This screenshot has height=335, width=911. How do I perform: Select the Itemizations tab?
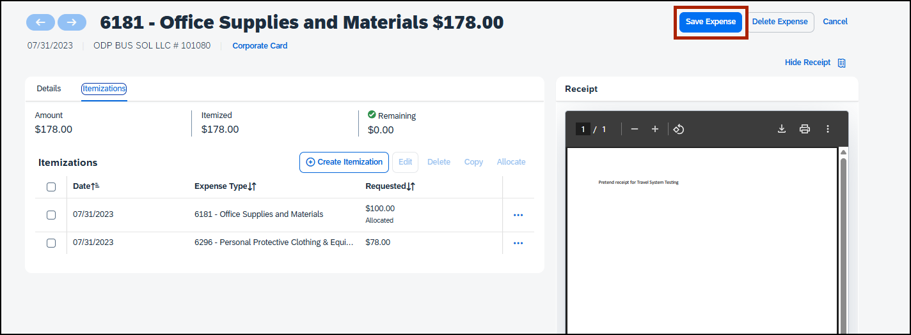click(x=104, y=89)
